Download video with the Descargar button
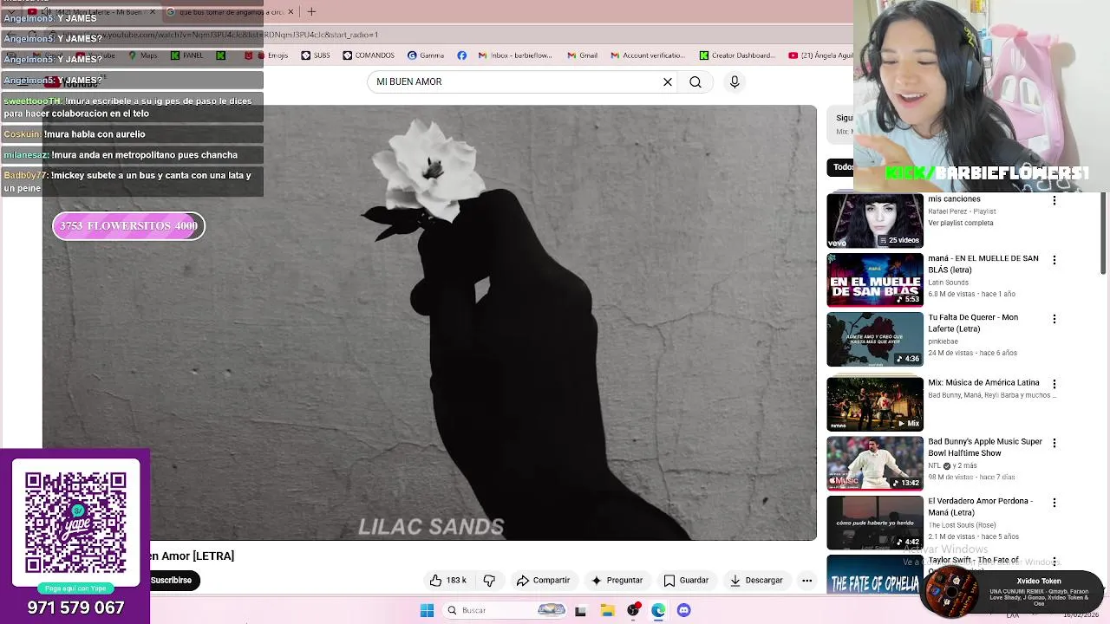 click(x=756, y=581)
